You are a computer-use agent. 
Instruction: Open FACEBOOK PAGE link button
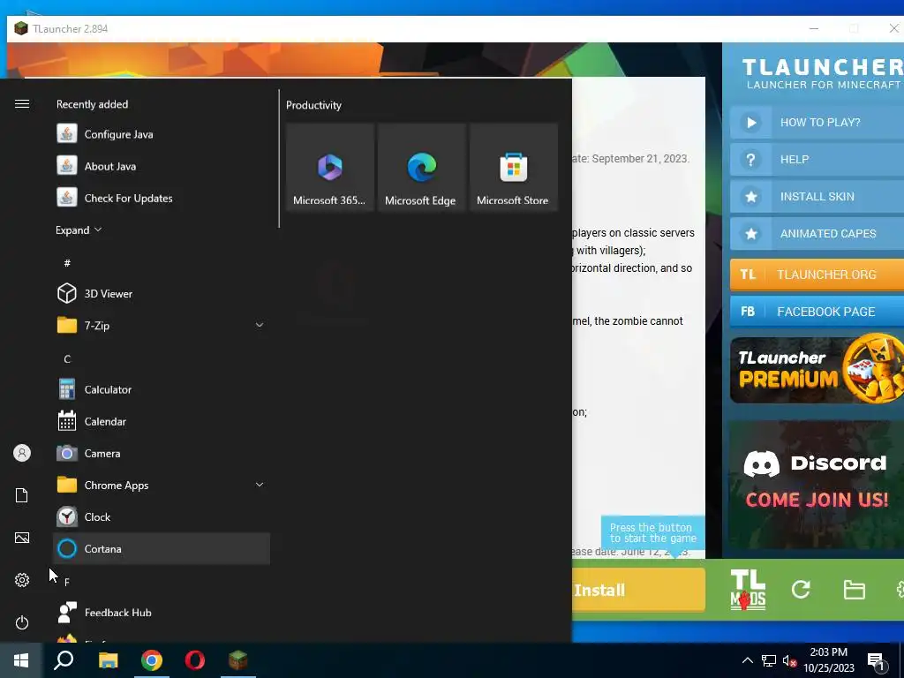(817, 312)
